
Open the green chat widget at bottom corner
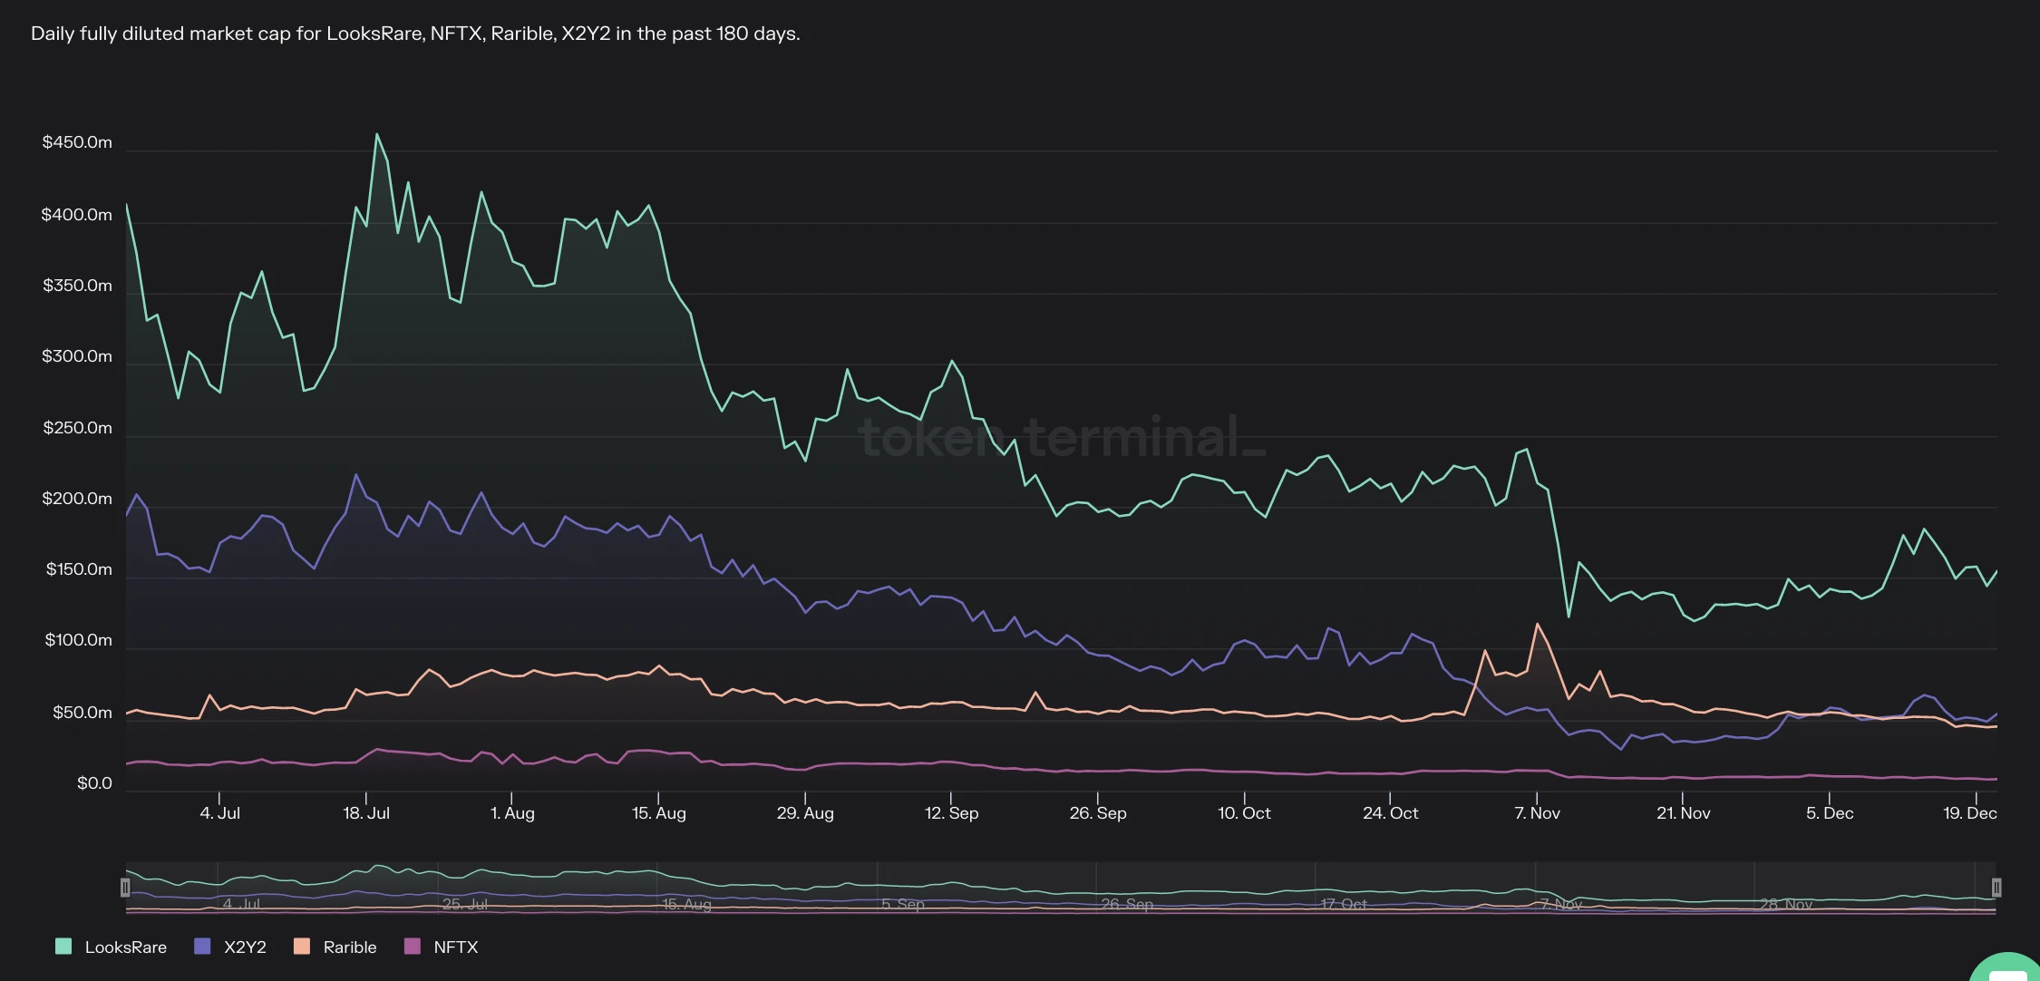click(x=2006, y=968)
